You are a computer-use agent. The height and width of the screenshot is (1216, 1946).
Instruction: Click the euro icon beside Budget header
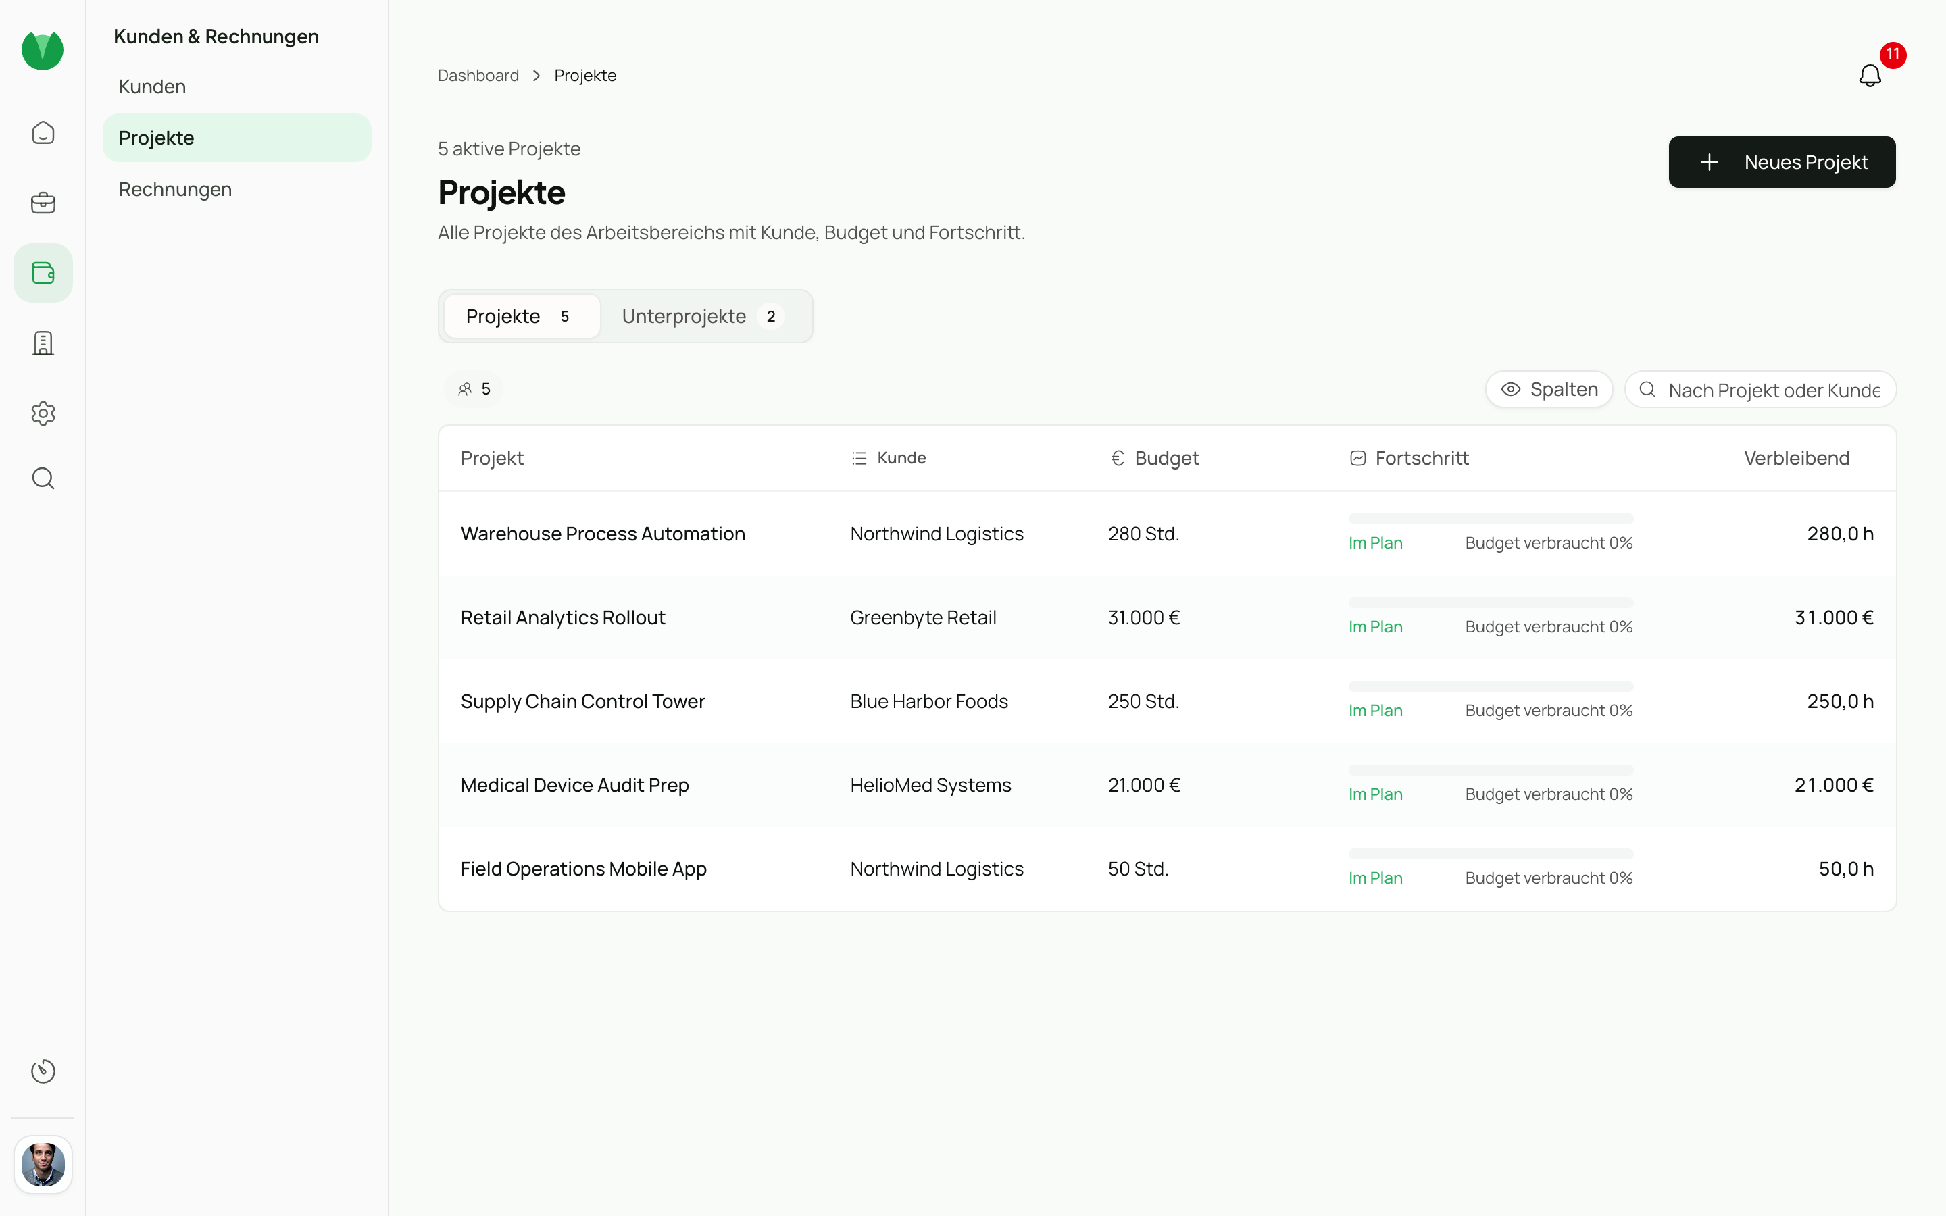pyautogui.click(x=1117, y=459)
